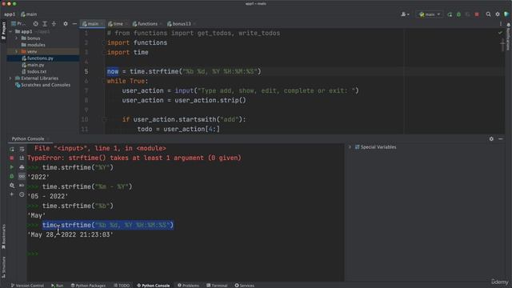Screen dimensions: 512x288
Task: Debug main using green bug in toolbar
Action: coord(458,14)
